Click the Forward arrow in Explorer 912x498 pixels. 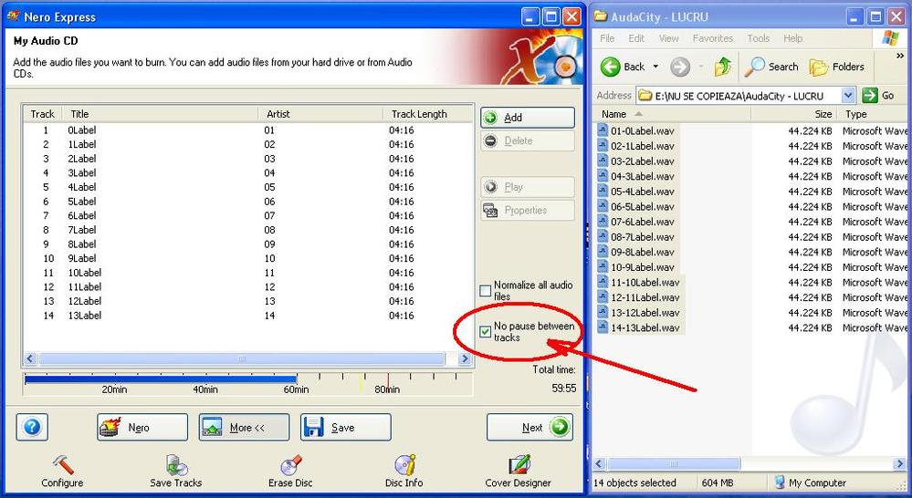[x=679, y=67]
